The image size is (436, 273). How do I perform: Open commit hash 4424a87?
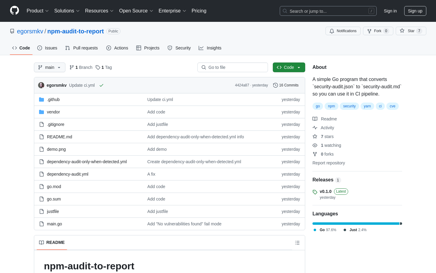(242, 85)
